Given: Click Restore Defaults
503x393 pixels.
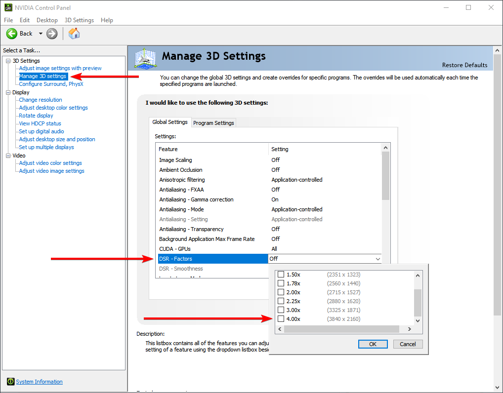Looking at the screenshot, I should point(464,65).
